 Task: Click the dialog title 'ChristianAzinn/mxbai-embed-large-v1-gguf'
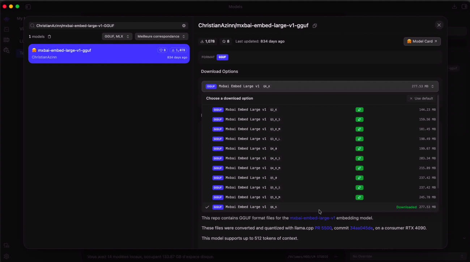253,26
